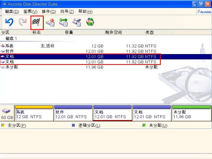Click the yellow 主分区(P) legend swatch
Viewport: 212px width, 159px height.
point(3,126)
